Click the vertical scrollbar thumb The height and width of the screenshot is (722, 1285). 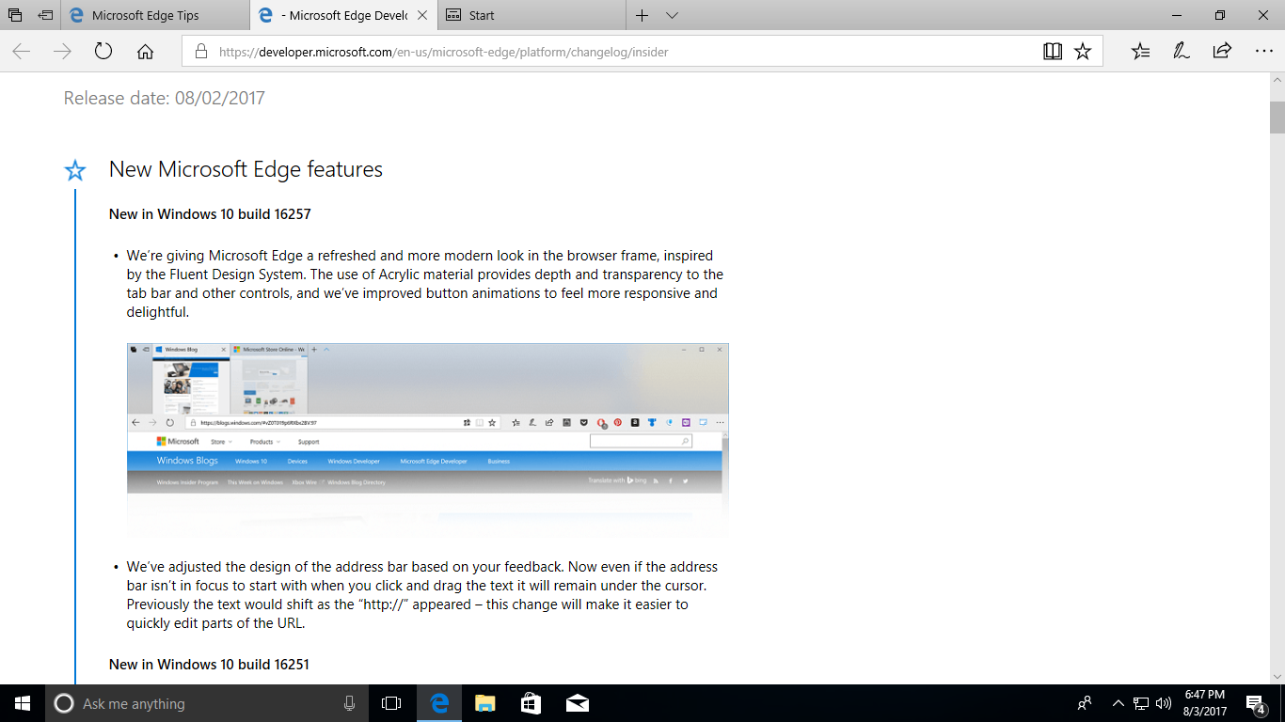click(x=1277, y=117)
